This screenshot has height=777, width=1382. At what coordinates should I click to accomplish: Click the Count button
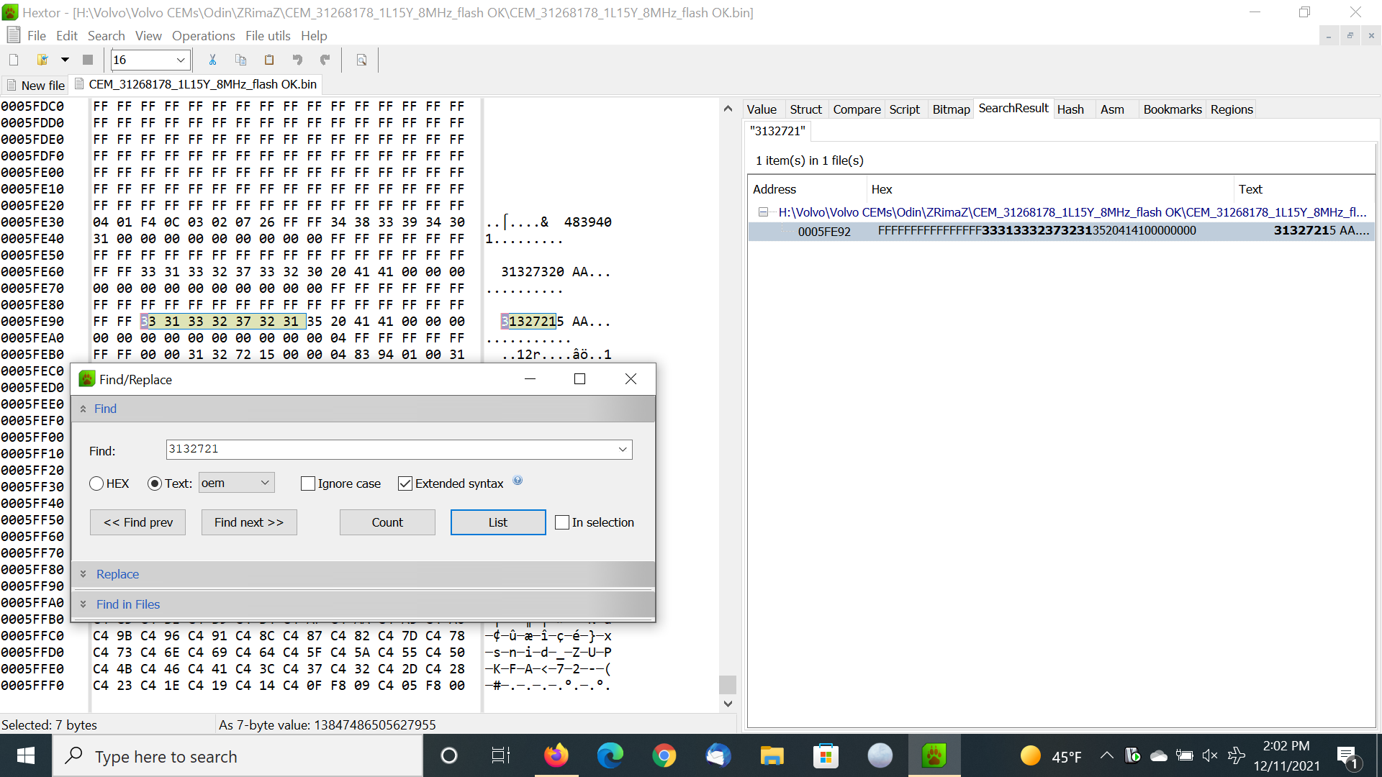pyautogui.click(x=387, y=522)
